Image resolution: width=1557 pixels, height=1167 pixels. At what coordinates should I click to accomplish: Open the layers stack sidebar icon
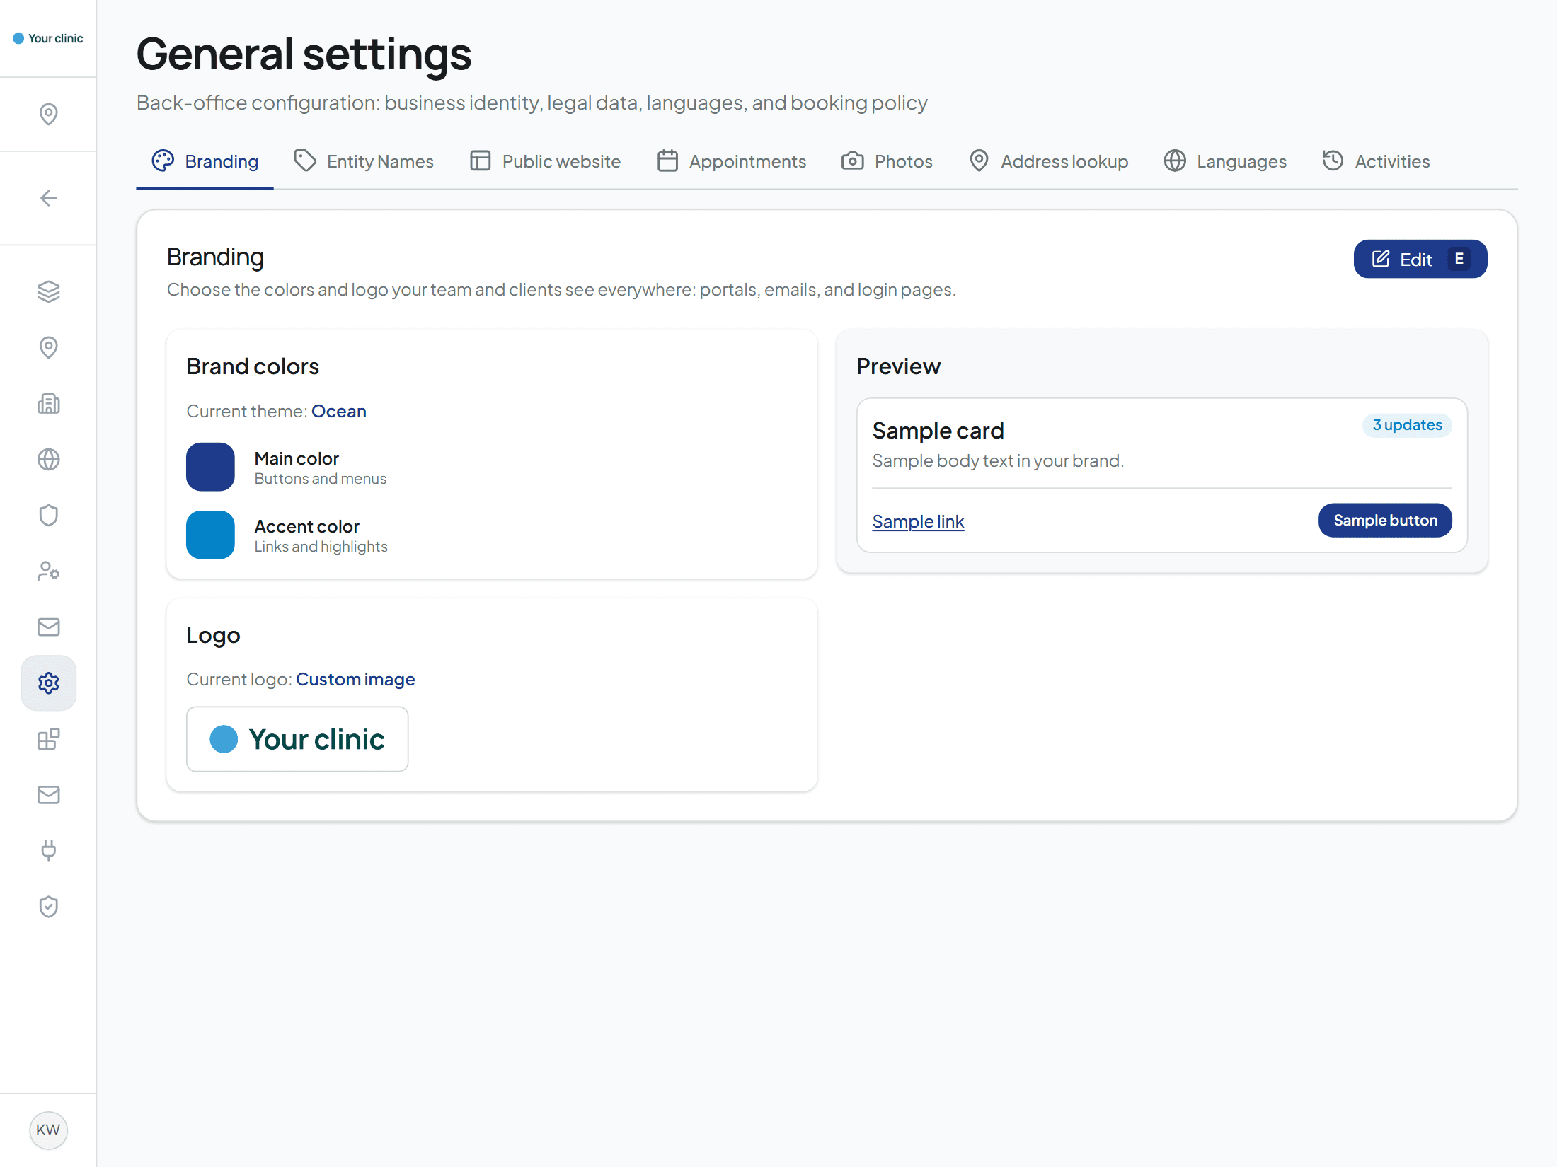(48, 291)
